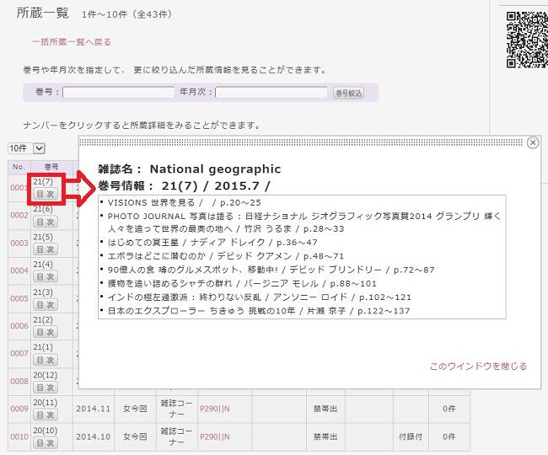Click the 獲物を追い詰めるシャチの群れ entry
The height and width of the screenshot is (455, 548).
(242, 284)
